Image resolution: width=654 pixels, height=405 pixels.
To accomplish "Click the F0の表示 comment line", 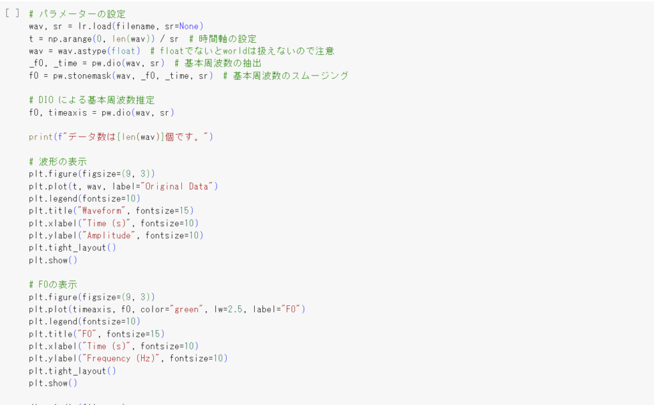I will pyautogui.click(x=53, y=284).
